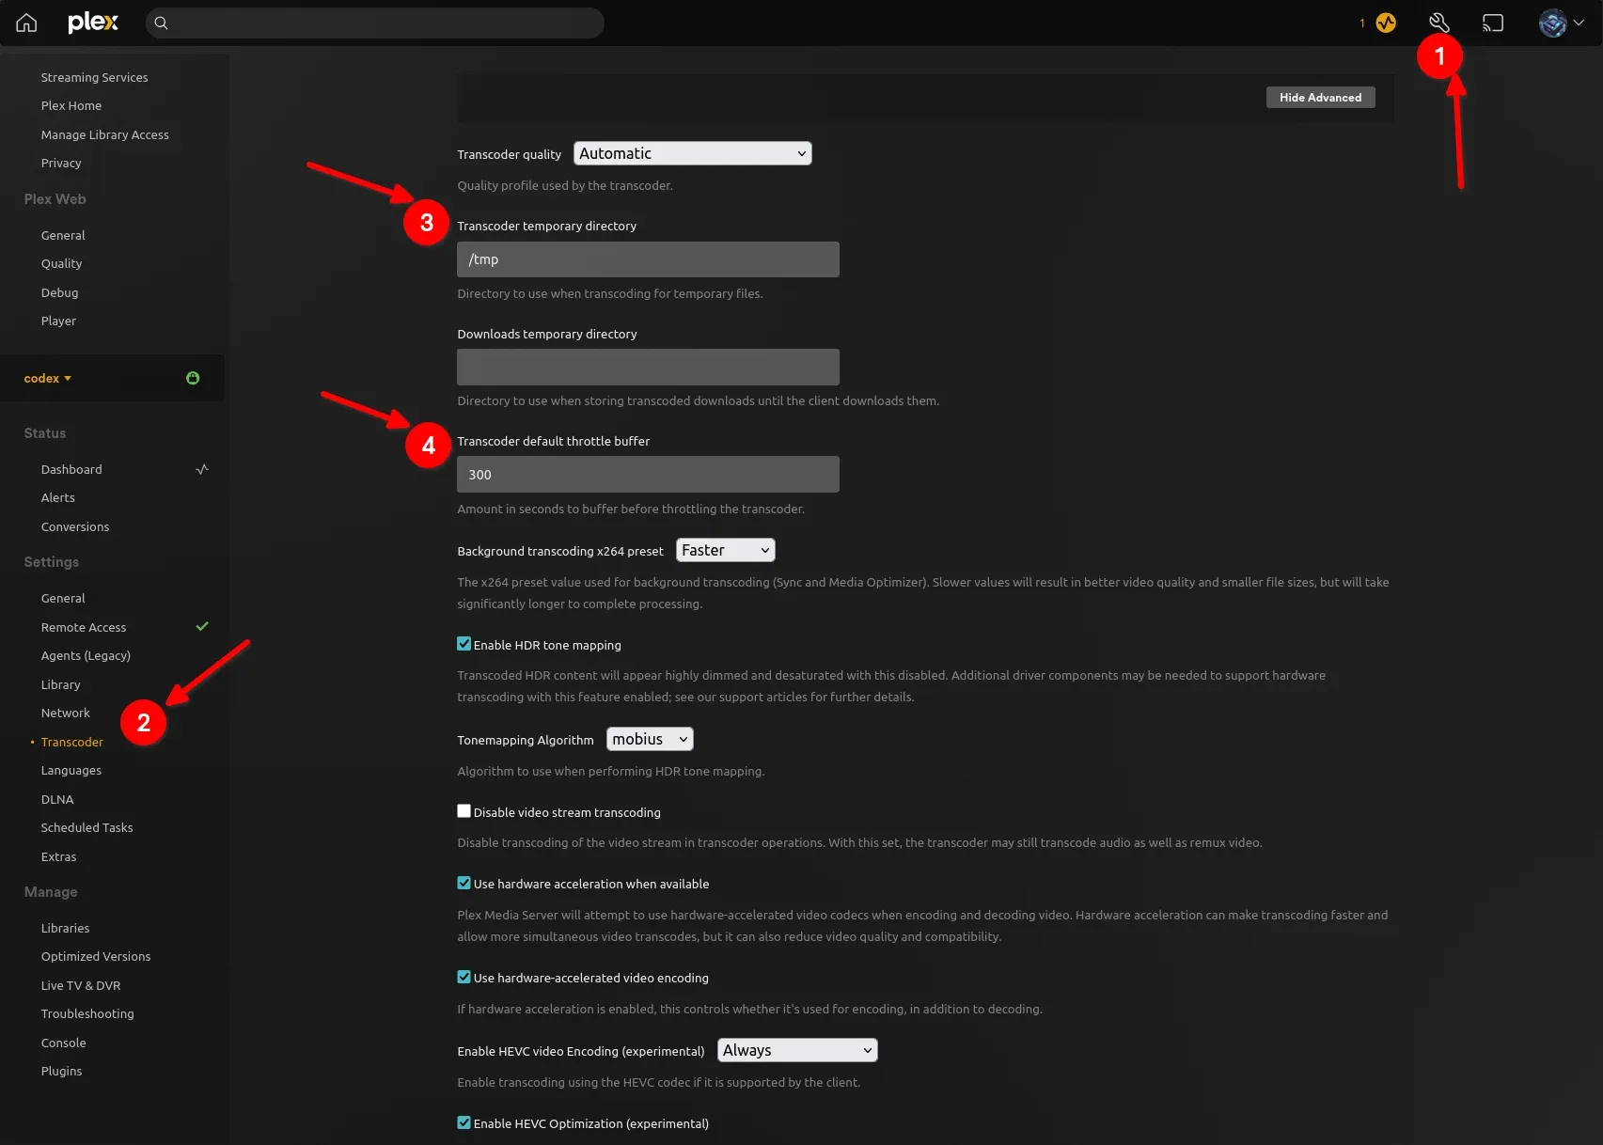Check Disable video stream transcoding
Viewport: 1603px width, 1145px height.
tap(464, 811)
